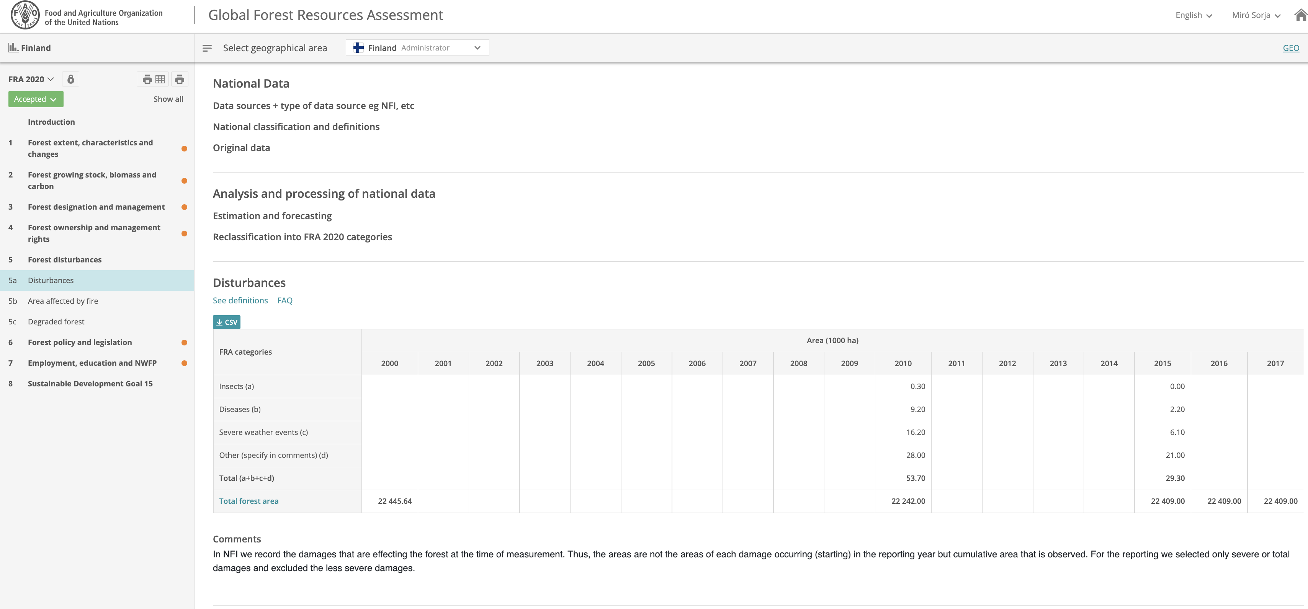Click the bar chart icon next to Finland
The height and width of the screenshot is (609, 1308).
13,47
